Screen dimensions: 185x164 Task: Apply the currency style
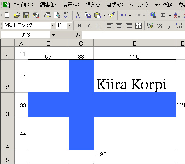(x=150, y=26)
